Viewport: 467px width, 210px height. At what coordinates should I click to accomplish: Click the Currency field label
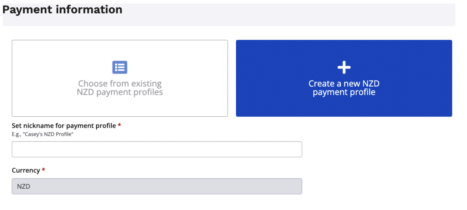click(26, 170)
